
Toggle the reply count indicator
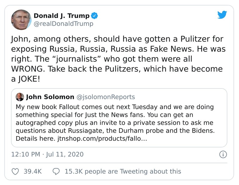click(x=56, y=171)
